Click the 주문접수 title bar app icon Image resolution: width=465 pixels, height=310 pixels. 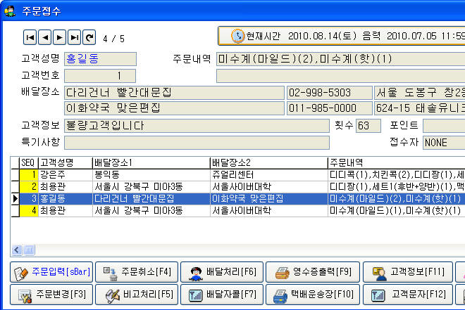click(10, 11)
